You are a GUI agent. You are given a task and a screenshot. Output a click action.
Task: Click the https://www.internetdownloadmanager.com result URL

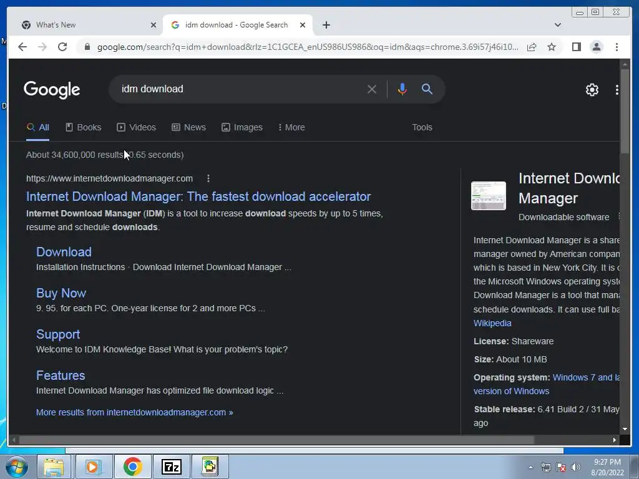click(109, 178)
